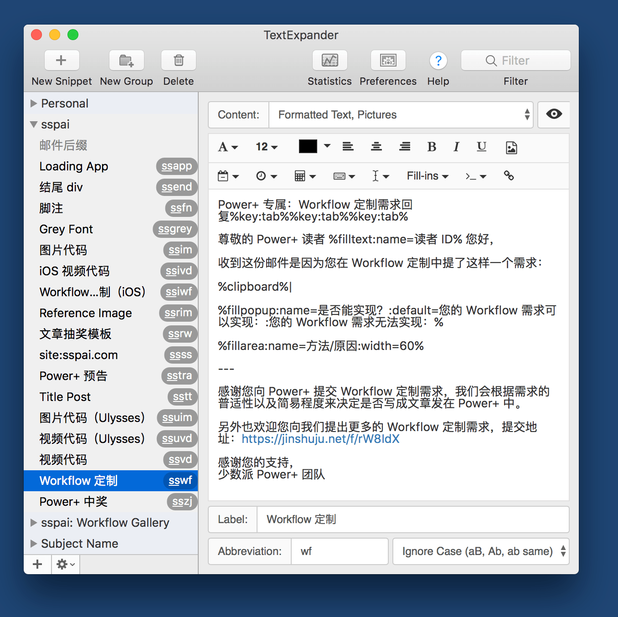Select the Grey Font snippet
The width and height of the screenshot is (618, 617).
66,229
